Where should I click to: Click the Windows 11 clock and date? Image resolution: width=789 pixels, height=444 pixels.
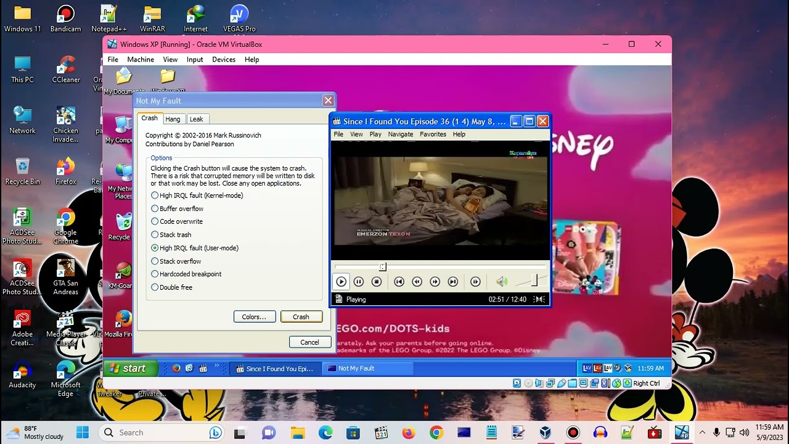point(769,432)
